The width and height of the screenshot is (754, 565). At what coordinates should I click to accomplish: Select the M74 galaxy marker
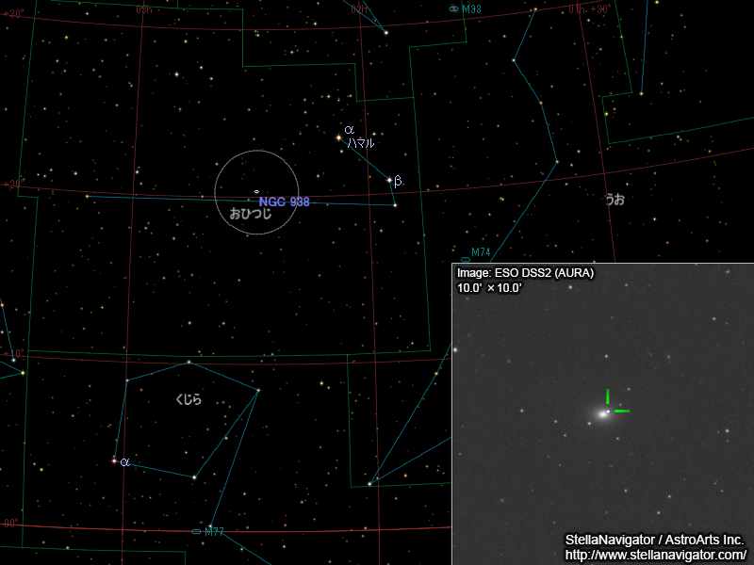click(x=465, y=260)
